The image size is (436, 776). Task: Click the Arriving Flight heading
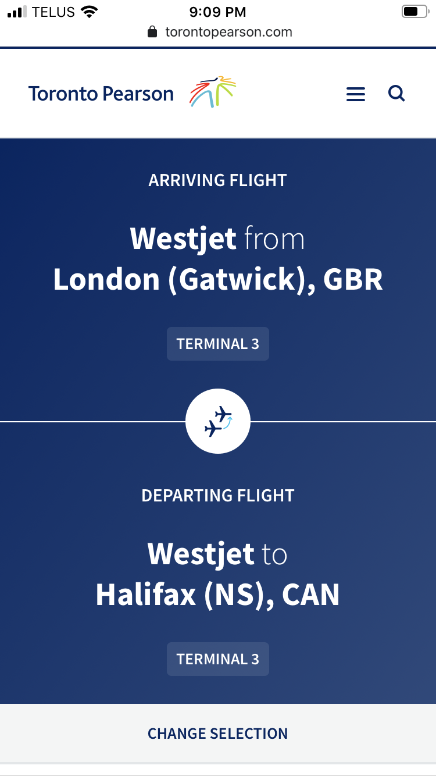point(218,180)
